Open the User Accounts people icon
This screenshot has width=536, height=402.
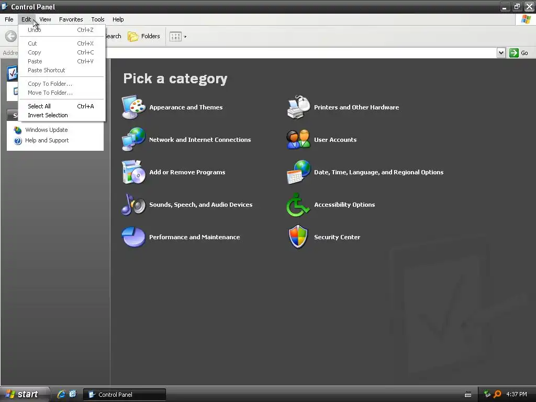(298, 139)
